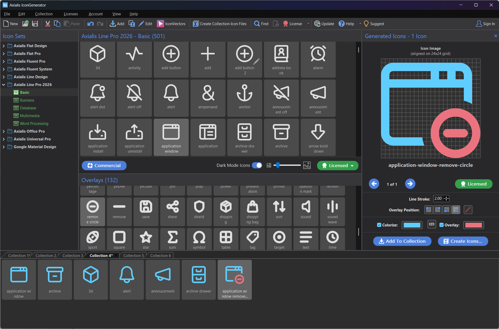Select the archive drawer thumbnail in Collection 4
The height and width of the screenshot is (329, 499).
pos(199,280)
